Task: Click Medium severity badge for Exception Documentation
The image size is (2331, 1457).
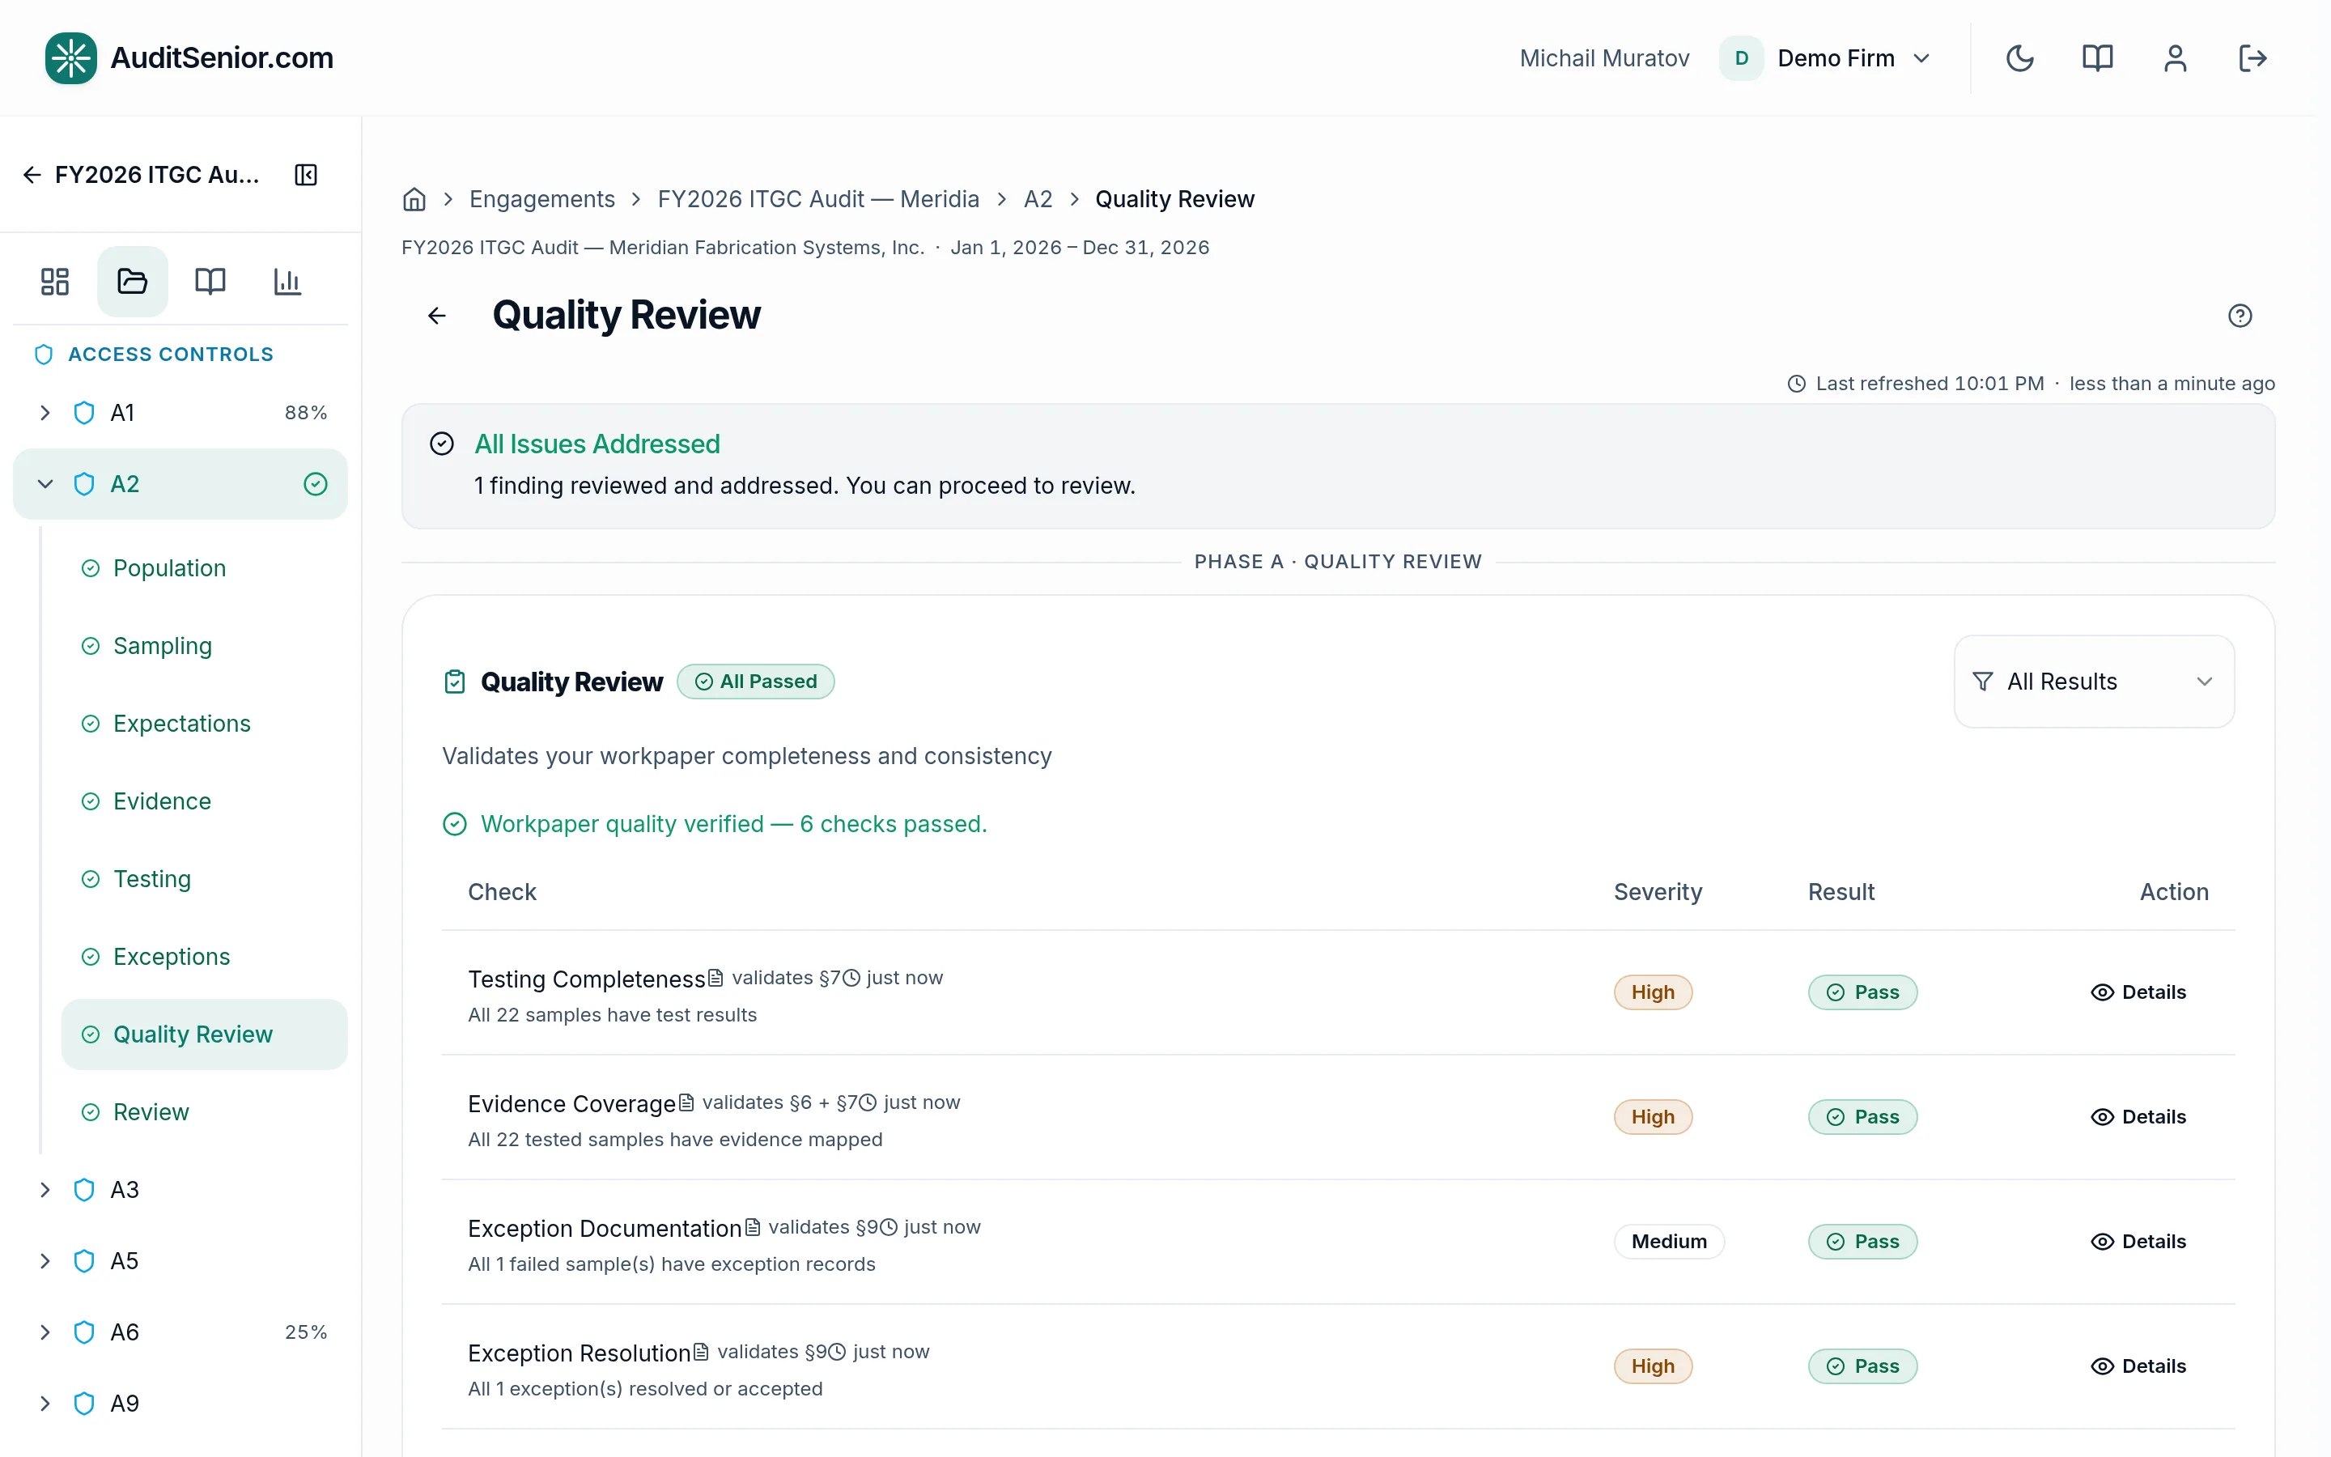Action: pyautogui.click(x=1668, y=1242)
